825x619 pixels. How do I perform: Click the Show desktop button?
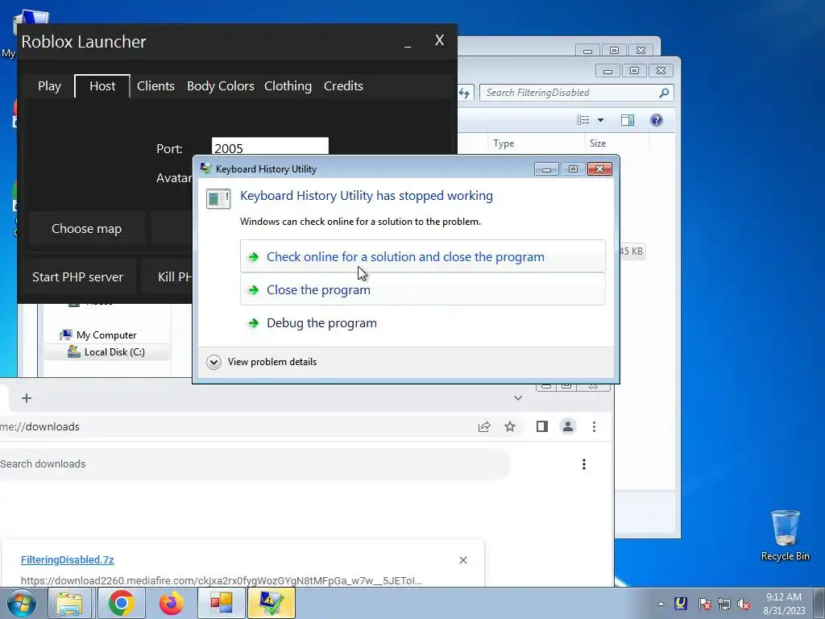click(819, 603)
